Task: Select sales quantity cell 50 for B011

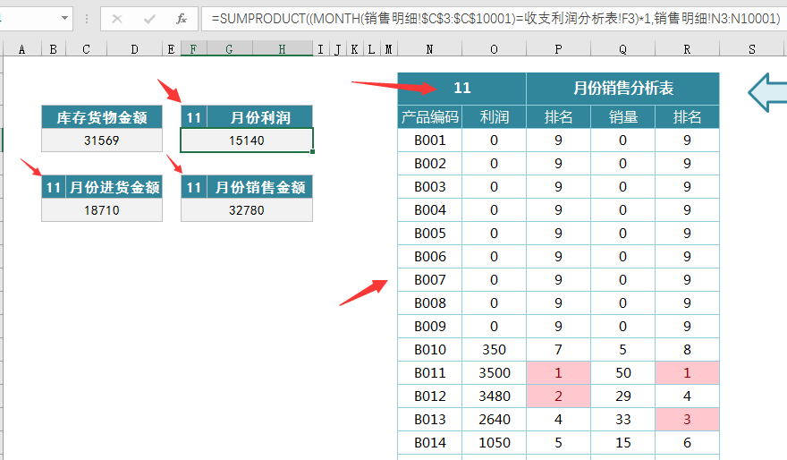Action: tap(622, 372)
